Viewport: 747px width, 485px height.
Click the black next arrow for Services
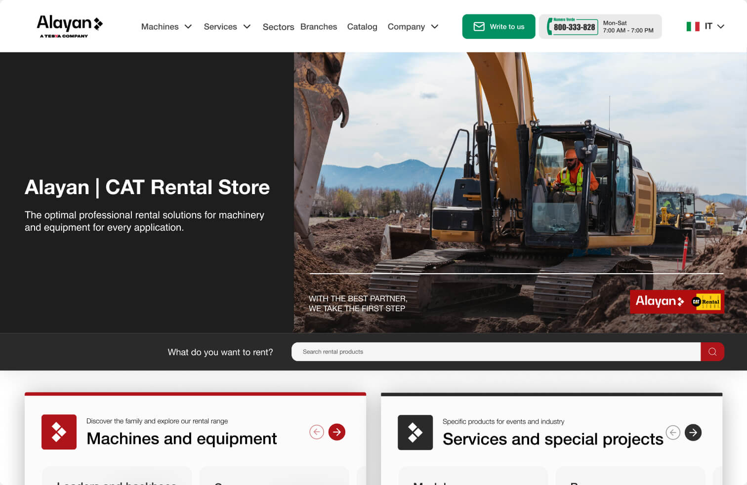pyautogui.click(x=693, y=433)
